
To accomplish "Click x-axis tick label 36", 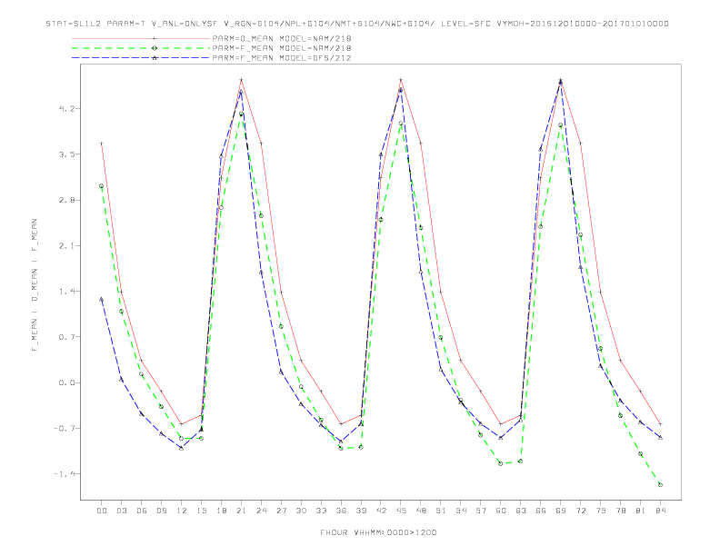I will pyautogui.click(x=341, y=511).
